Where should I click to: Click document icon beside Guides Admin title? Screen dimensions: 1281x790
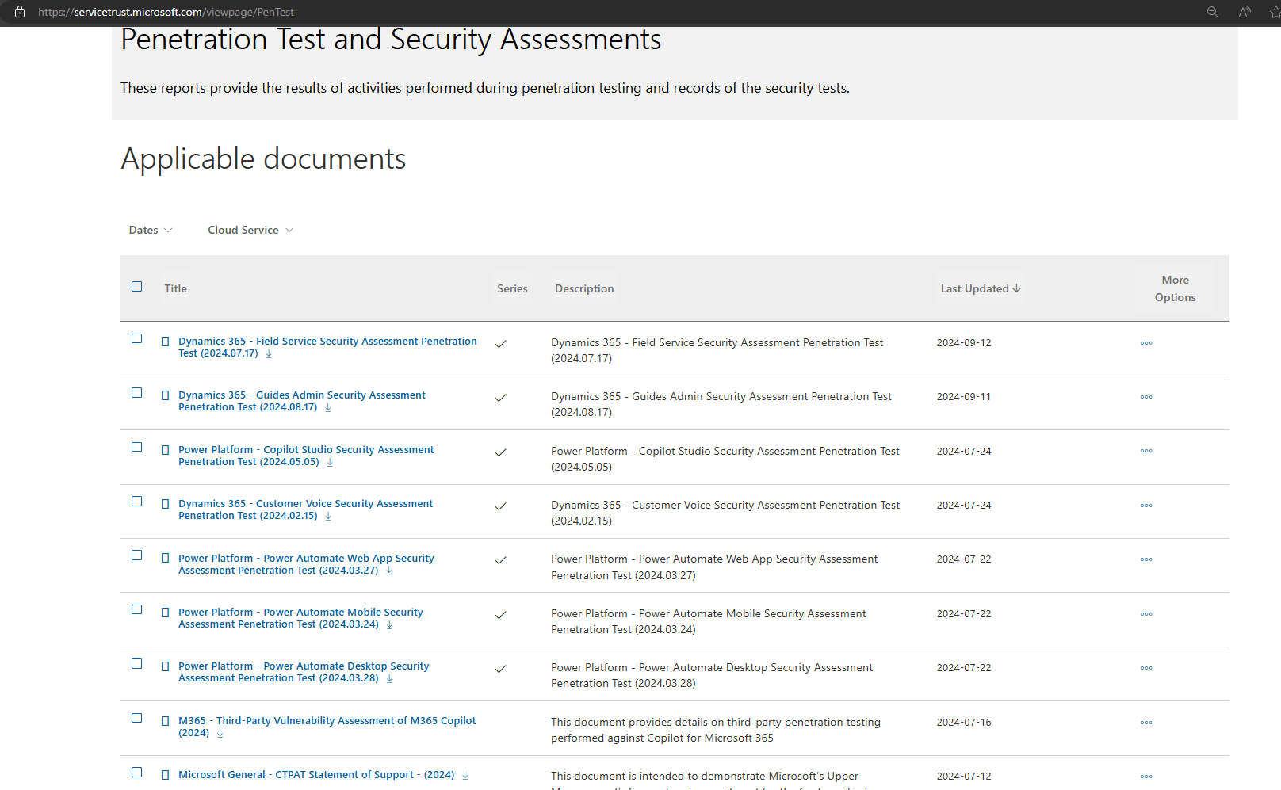[x=165, y=395]
